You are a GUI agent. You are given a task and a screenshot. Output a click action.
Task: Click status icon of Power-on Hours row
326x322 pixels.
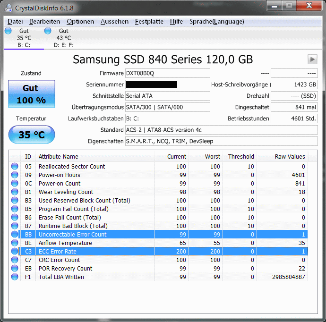[x=15, y=175]
